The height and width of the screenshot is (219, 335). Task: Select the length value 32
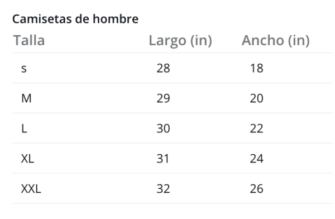[163, 189]
